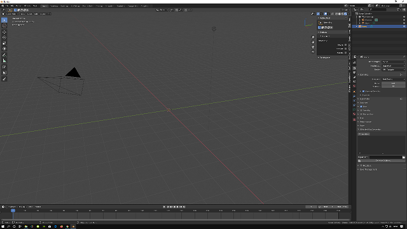Switch to the Scripting workspace tab
Viewport: 407px width, 229px height.
click(144, 6)
